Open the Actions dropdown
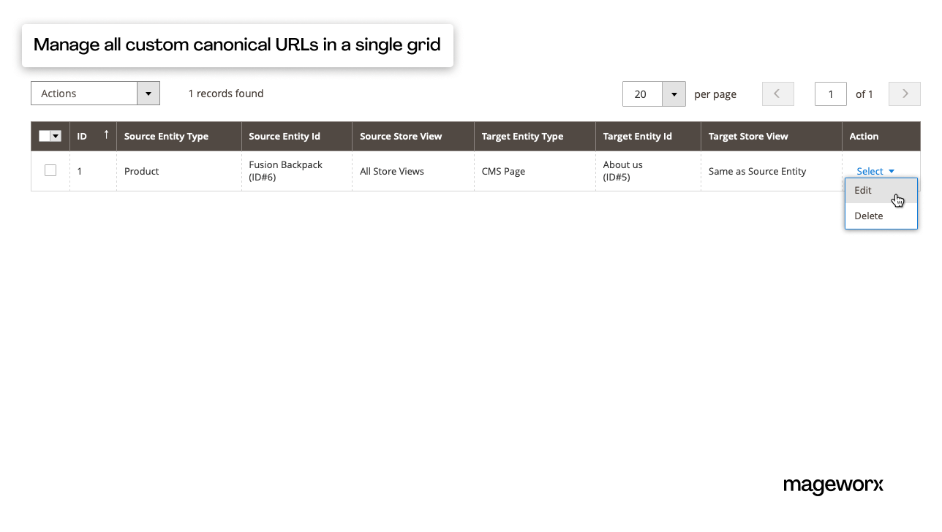 click(x=95, y=94)
